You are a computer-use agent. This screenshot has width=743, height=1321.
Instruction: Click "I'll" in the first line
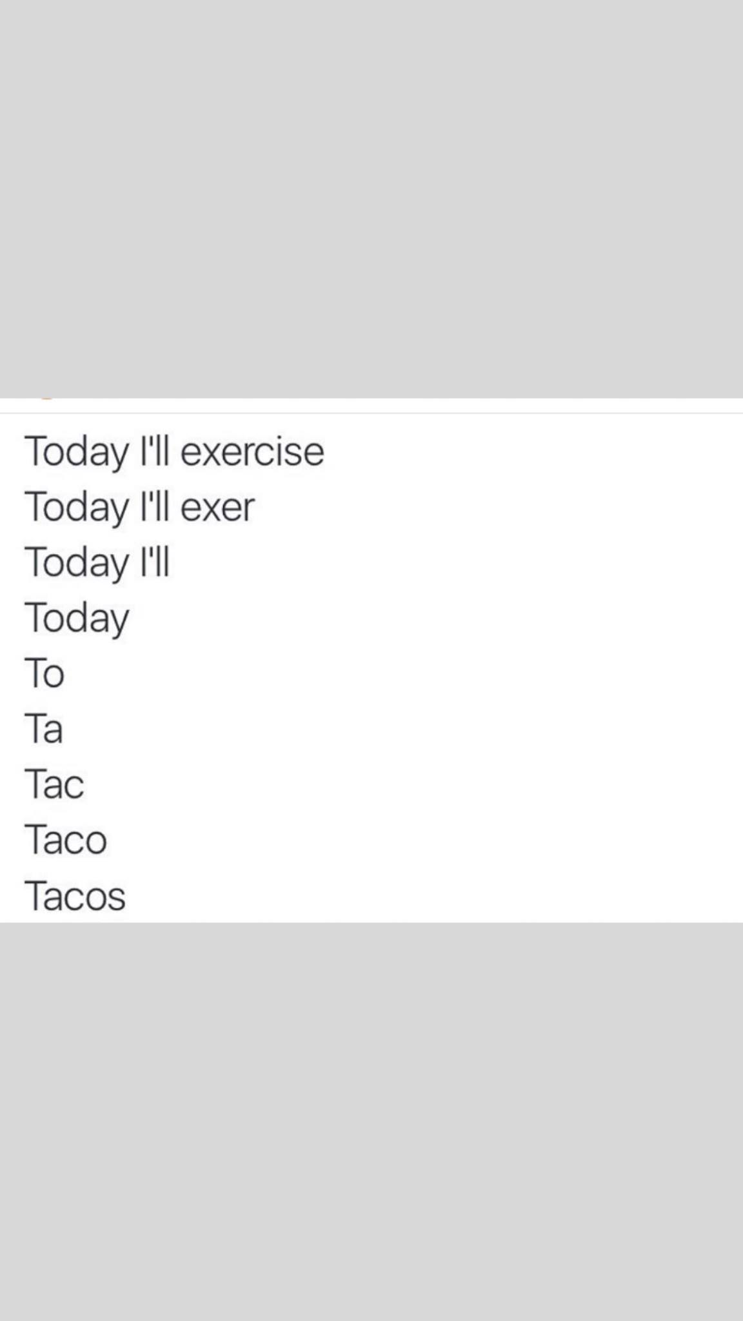(x=155, y=452)
